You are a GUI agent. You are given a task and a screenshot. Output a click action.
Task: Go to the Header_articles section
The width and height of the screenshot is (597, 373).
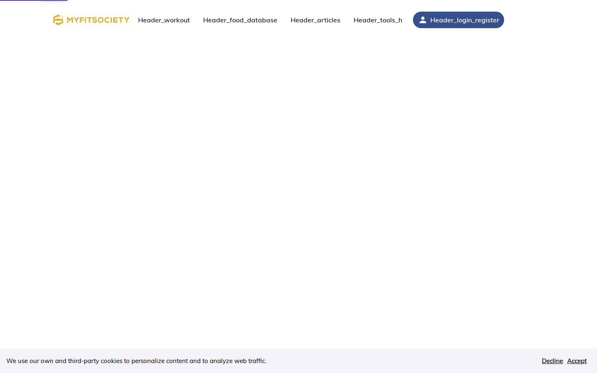[315, 20]
